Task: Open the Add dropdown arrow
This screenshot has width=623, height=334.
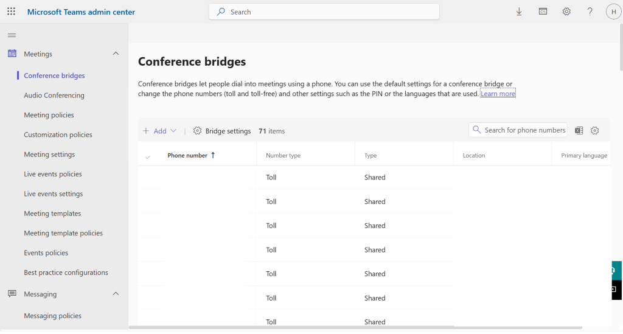Action: click(173, 131)
